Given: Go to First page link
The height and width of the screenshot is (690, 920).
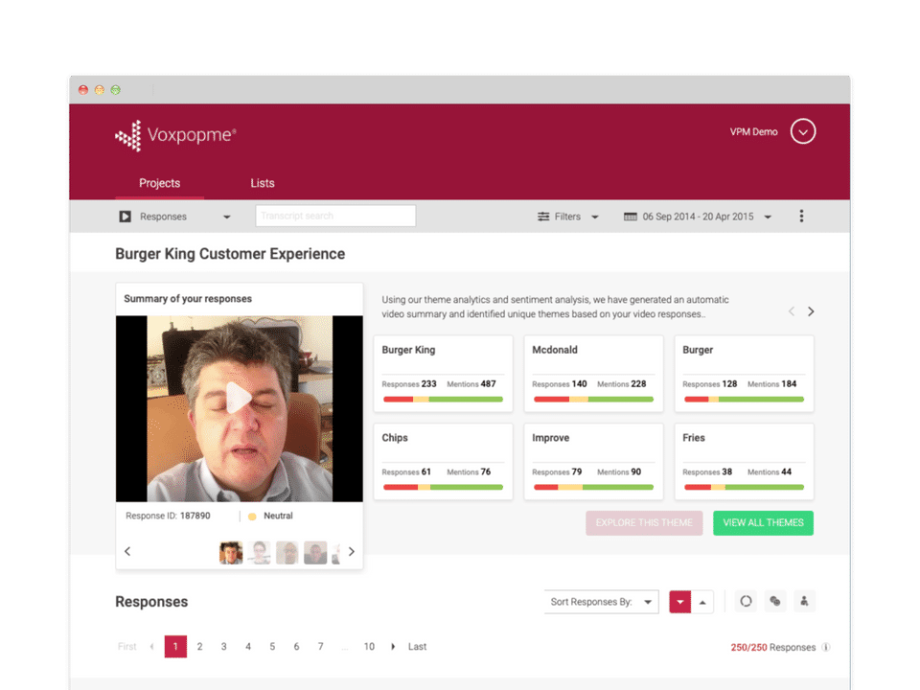Looking at the screenshot, I should pyautogui.click(x=126, y=647).
